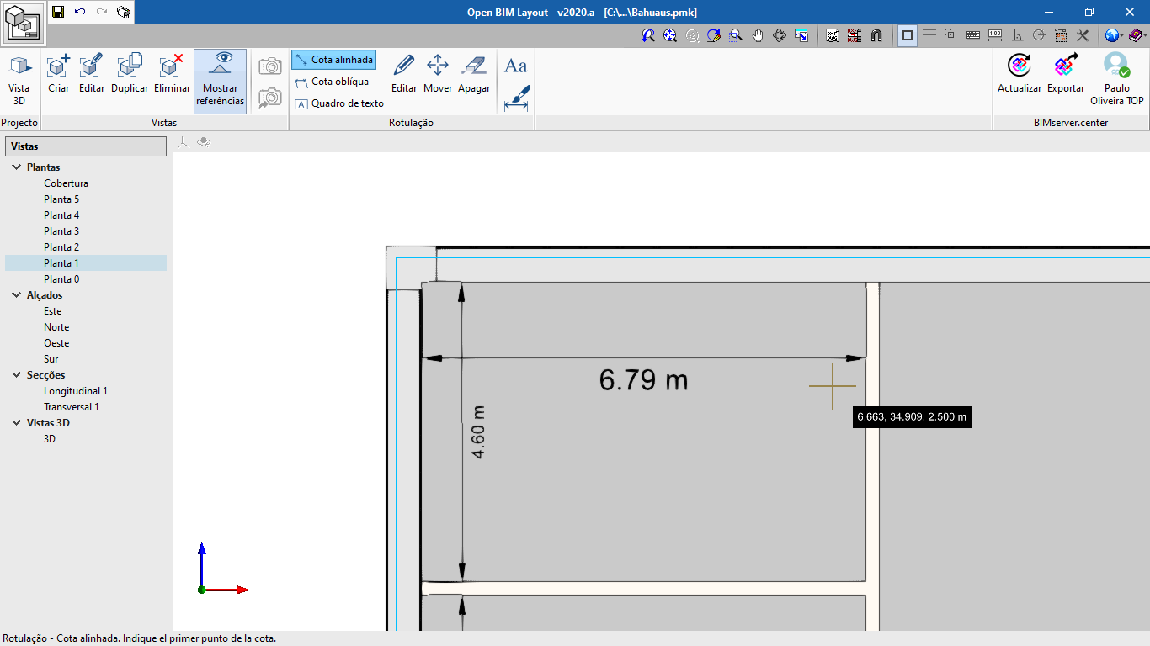The image size is (1150, 646).
Task: Click Paulo Oliveira TOP account link
Action: [x=1115, y=80]
